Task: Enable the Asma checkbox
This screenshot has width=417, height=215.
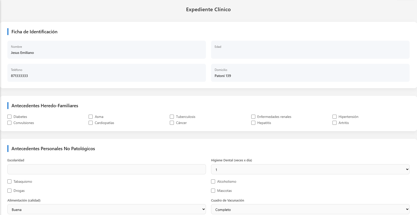Action: [x=91, y=117]
